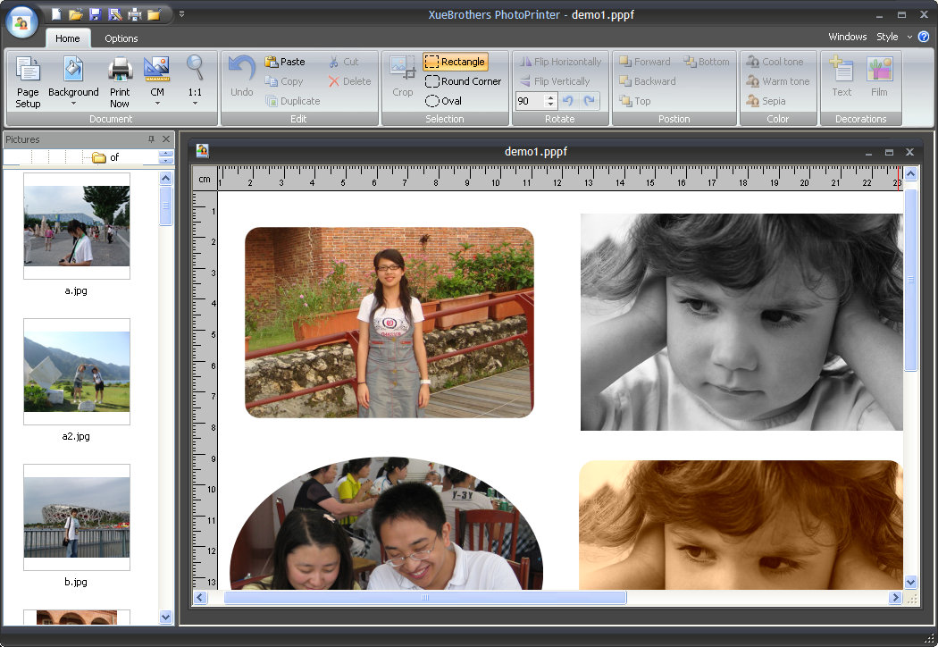This screenshot has width=938, height=647.
Task: Click the rotation angle field showing 90
Action: click(x=530, y=101)
